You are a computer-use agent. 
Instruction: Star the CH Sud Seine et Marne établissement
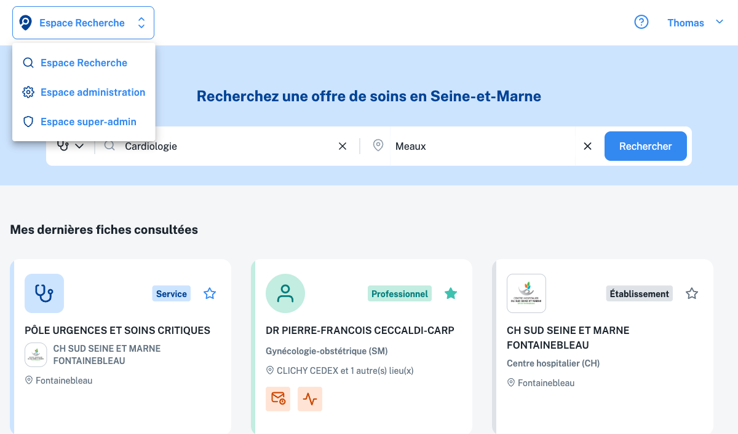click(692, 293)
